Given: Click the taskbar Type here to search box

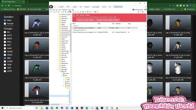Looking at the screenshot, I should [x=20, y=108].
